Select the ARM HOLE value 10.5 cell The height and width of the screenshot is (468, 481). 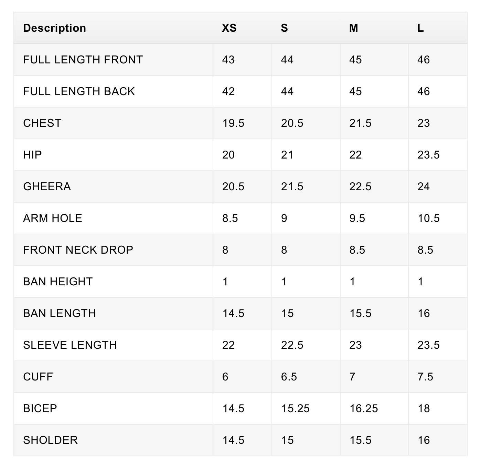[x=428, y=218]
